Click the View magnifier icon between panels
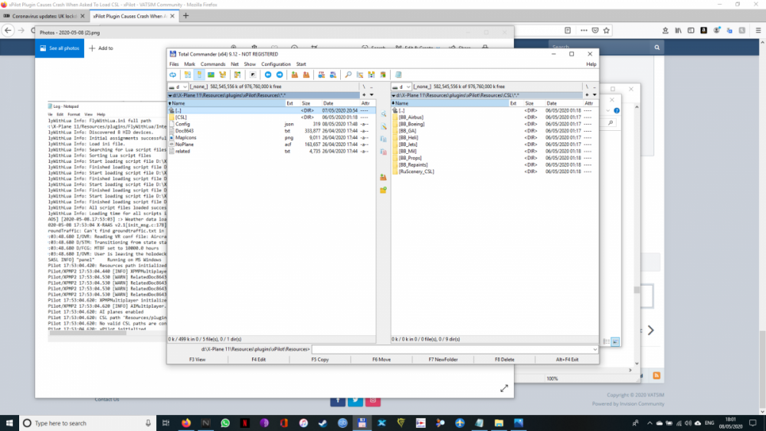The image size is (766, 431). click(383, 114)
